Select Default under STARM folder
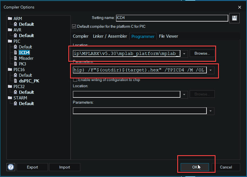The image size is (247, 177). [x=26, y=104]
